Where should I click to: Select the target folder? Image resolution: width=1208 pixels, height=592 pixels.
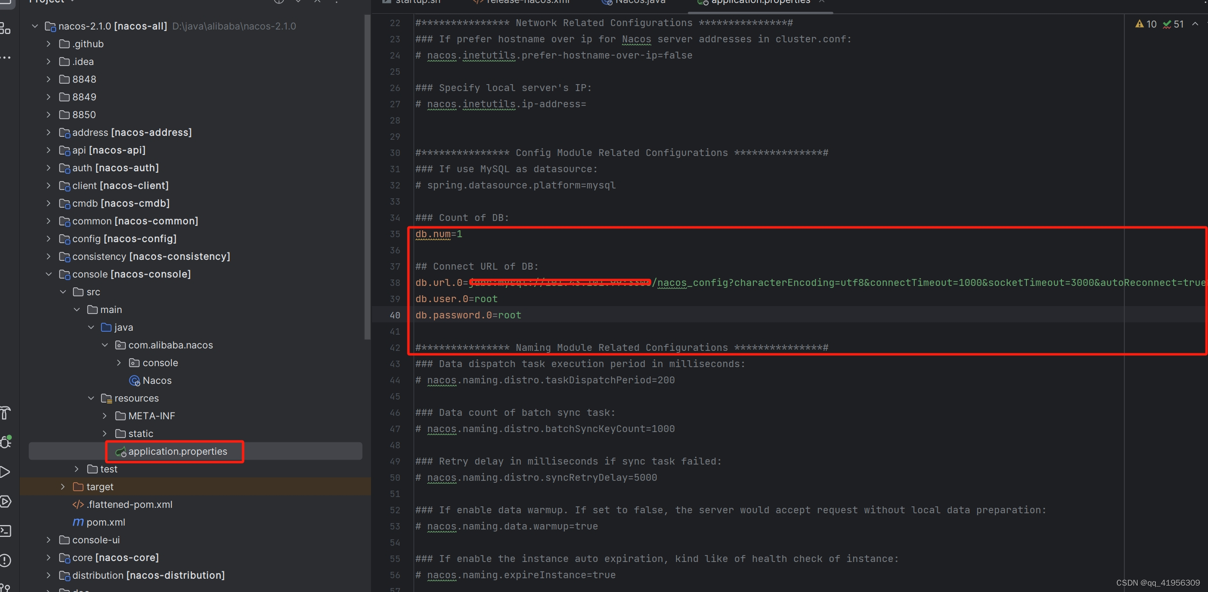93,487
